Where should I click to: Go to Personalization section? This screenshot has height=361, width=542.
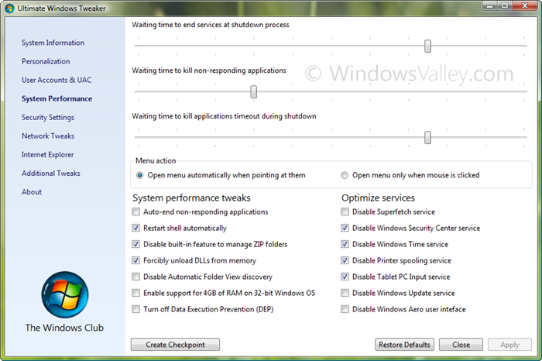[46, 61]
